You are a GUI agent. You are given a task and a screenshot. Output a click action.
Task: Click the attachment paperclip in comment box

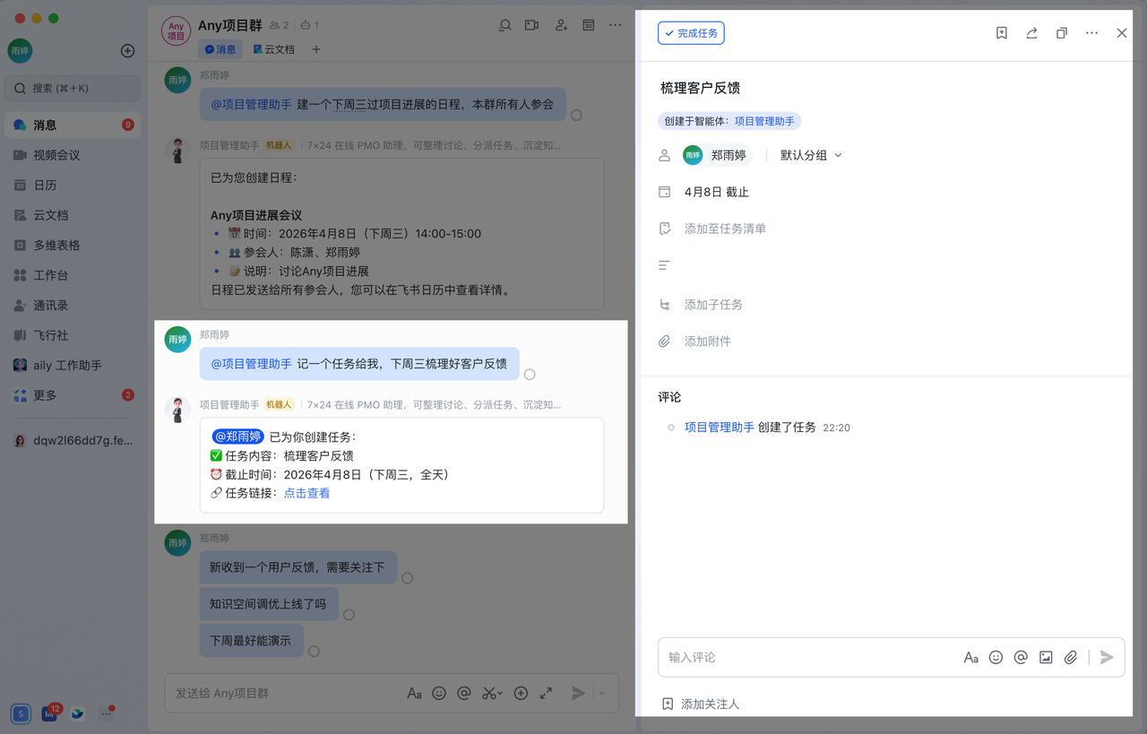(1070, 658)
